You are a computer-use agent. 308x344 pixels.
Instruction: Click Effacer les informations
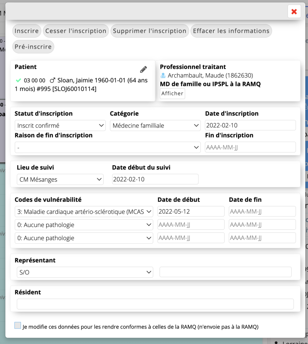coord(231,31)
